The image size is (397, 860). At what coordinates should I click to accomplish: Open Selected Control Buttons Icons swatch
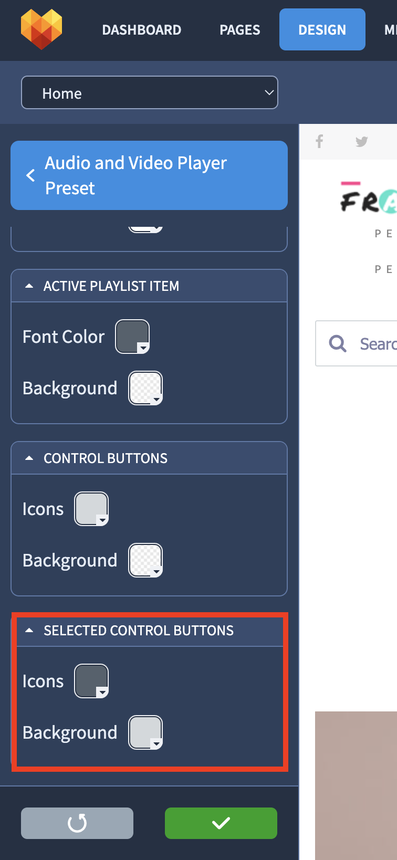click(91, 681)
